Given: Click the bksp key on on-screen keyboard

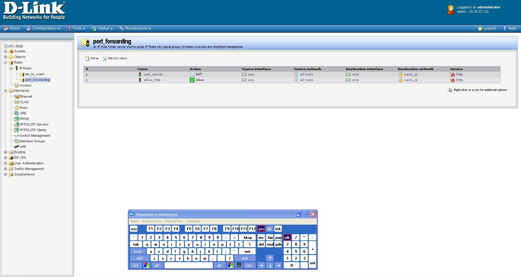Looking at the screenshot, I should tap(248, 238).
